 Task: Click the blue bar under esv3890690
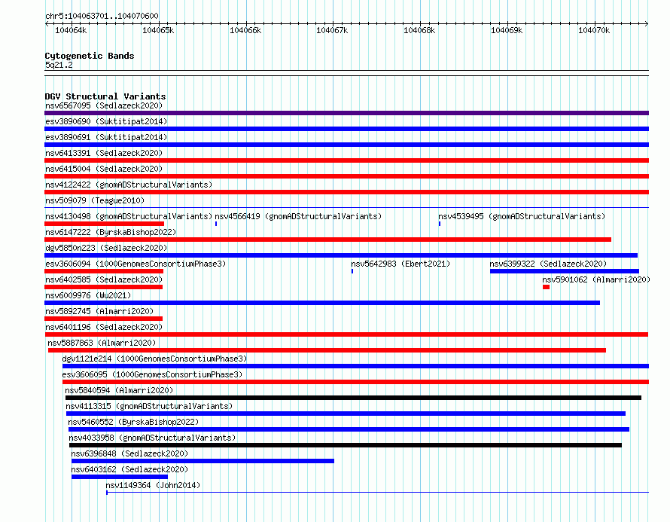(x=346, y=129)
